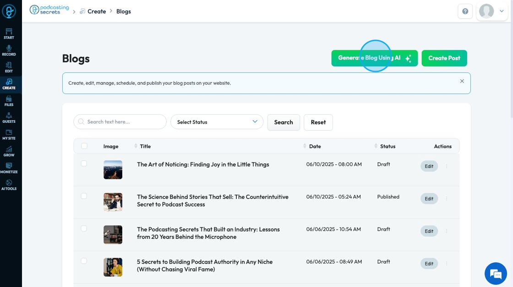
Task: Open the Record section in sidebar
Action: (9, 50)
